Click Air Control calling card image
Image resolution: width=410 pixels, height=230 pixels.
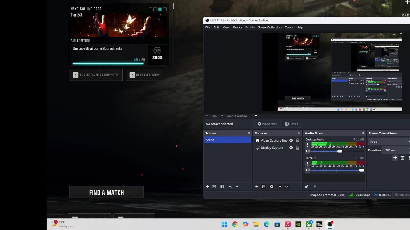119,25
